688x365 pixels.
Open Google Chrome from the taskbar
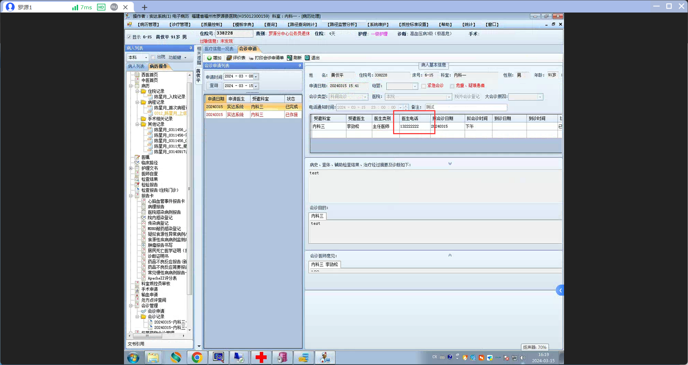197,357
